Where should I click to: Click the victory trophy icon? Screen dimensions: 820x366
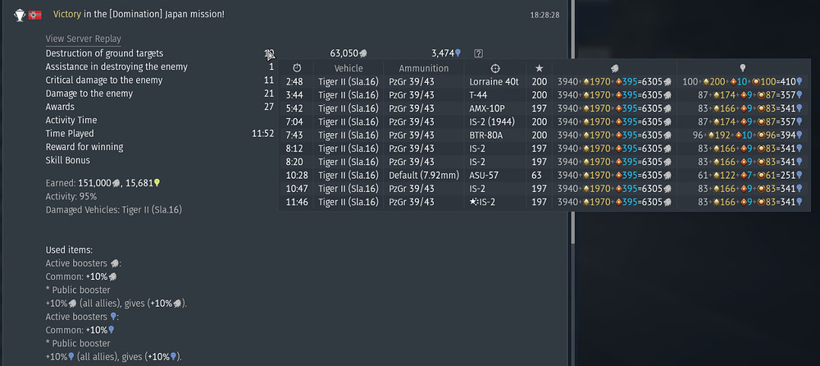(19, 15)
